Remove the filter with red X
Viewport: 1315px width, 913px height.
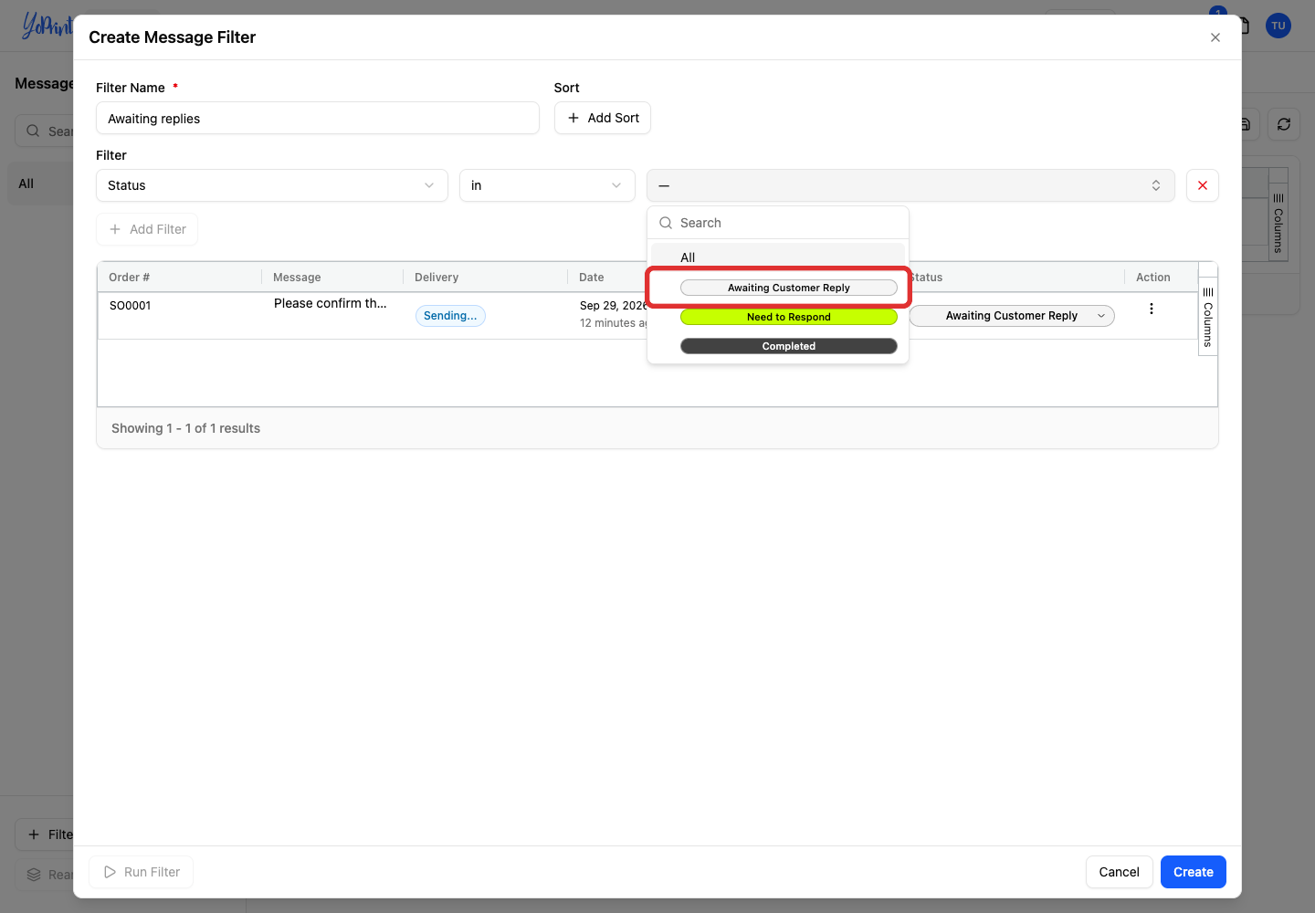click(x=1202, y=185)
